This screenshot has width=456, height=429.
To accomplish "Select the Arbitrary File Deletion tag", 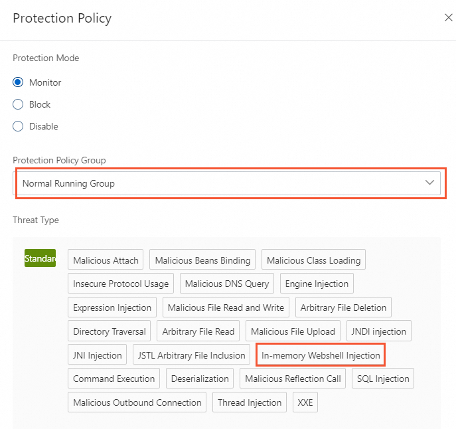I will point(343,308).
